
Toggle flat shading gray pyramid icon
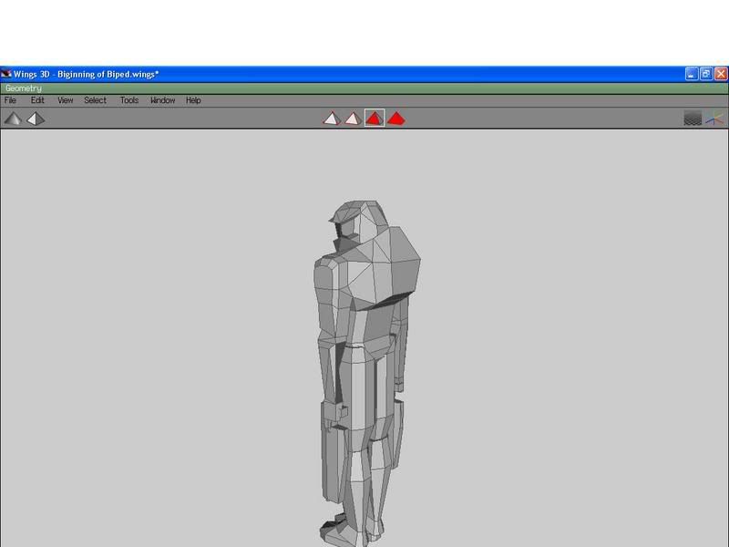13,119
